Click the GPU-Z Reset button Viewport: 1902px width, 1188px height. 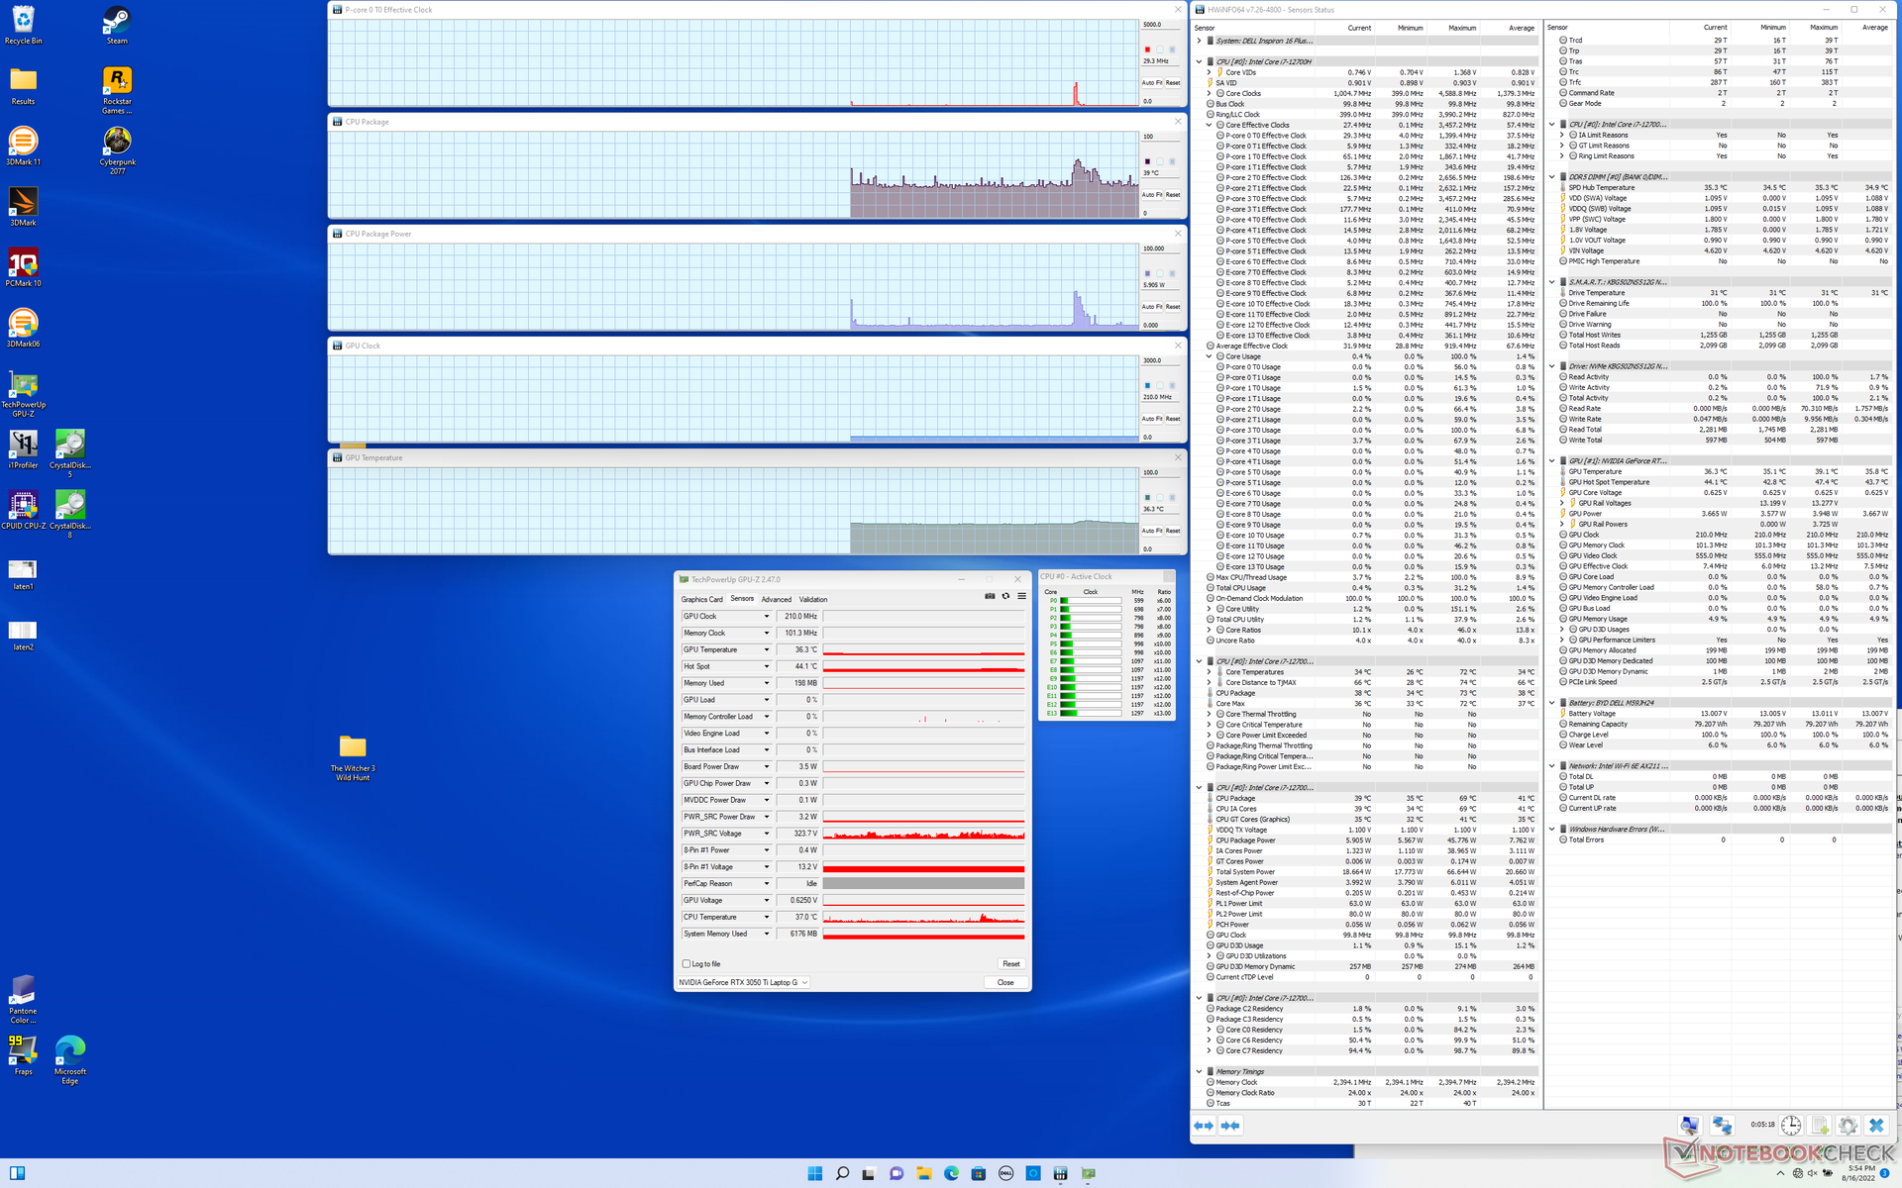tap(1010, 963)
